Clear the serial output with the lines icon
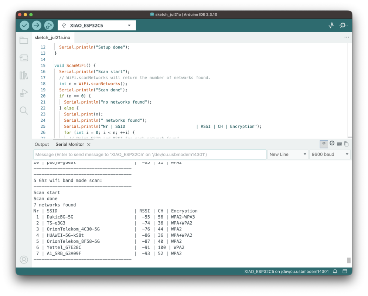The image size is (368, 296). [340, 144]
